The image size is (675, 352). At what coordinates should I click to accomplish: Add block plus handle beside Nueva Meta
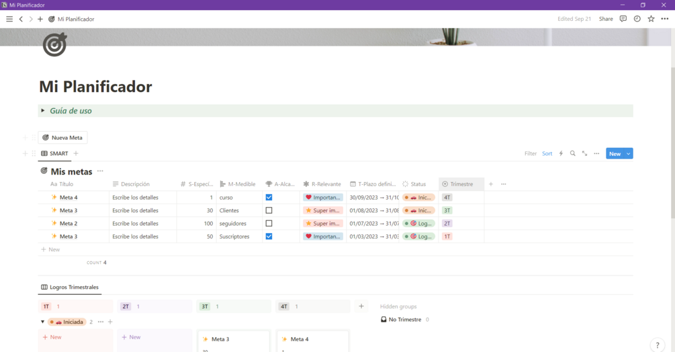click(25, 138)
